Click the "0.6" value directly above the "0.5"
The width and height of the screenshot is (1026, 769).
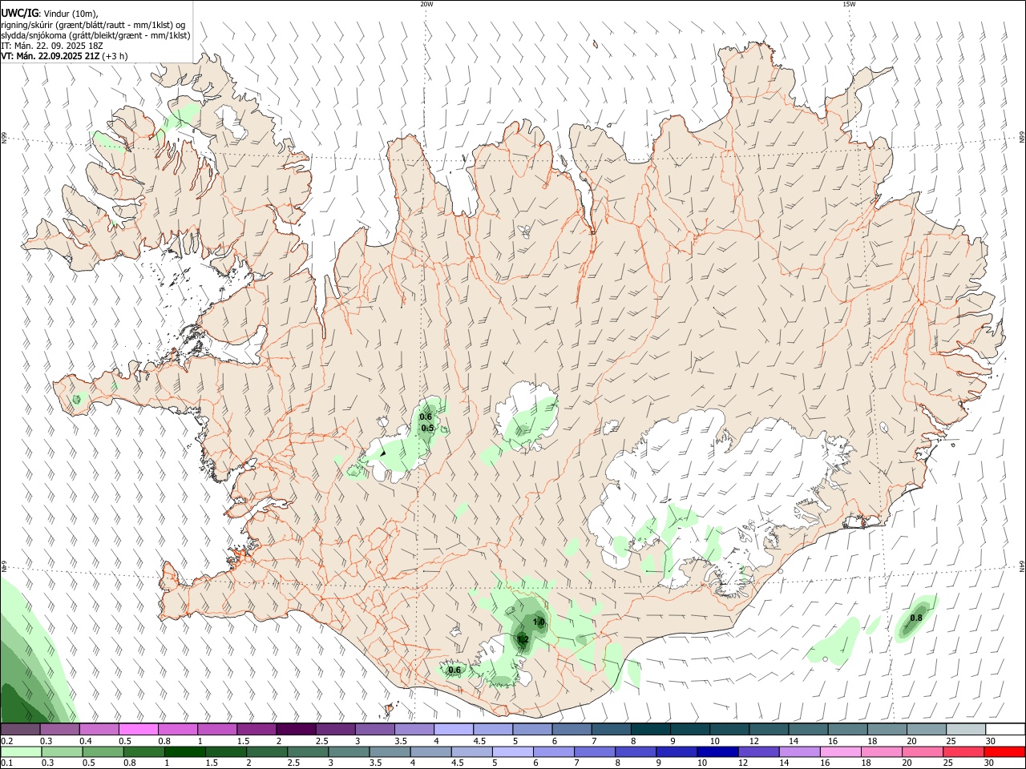426,417
